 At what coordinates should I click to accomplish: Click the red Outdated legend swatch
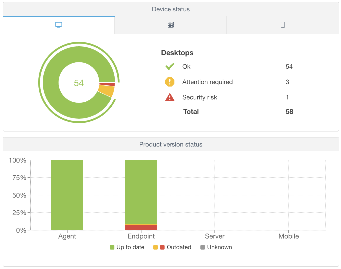coord(162,247)
